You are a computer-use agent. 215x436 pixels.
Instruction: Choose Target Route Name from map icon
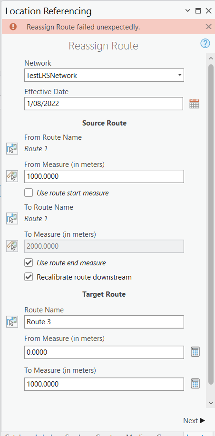(x=12, y=322)
